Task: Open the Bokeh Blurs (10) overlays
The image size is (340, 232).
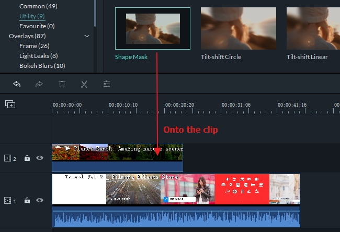Action: click(42, 66)
